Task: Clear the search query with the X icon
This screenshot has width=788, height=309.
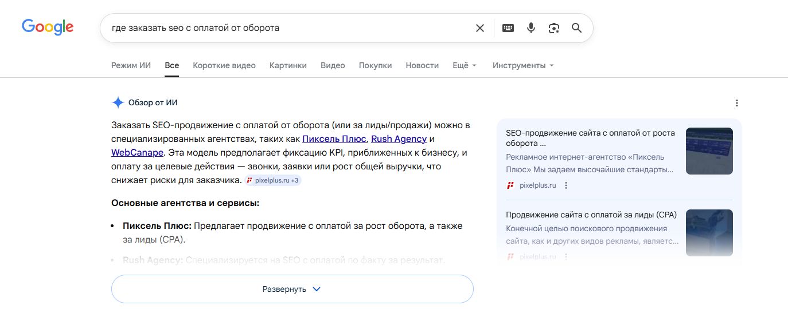Action: coord(480,28)
